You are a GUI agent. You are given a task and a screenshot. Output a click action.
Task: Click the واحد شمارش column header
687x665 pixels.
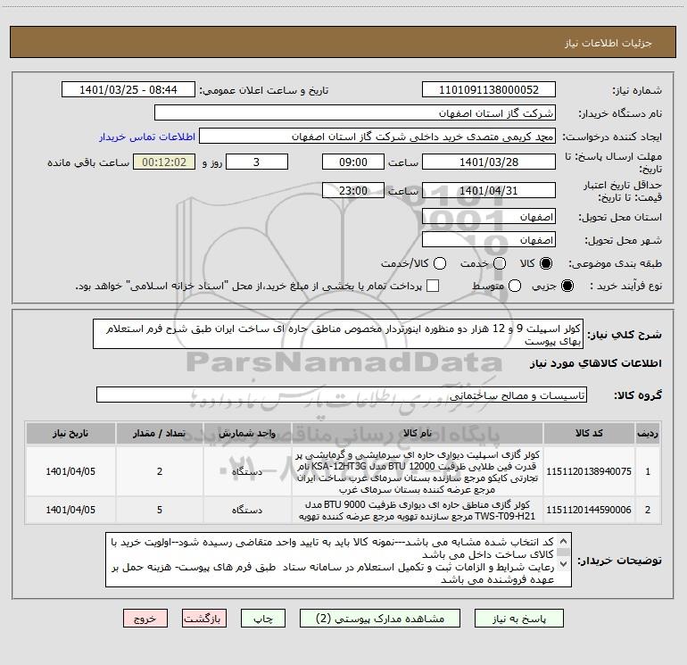point(247,433)
